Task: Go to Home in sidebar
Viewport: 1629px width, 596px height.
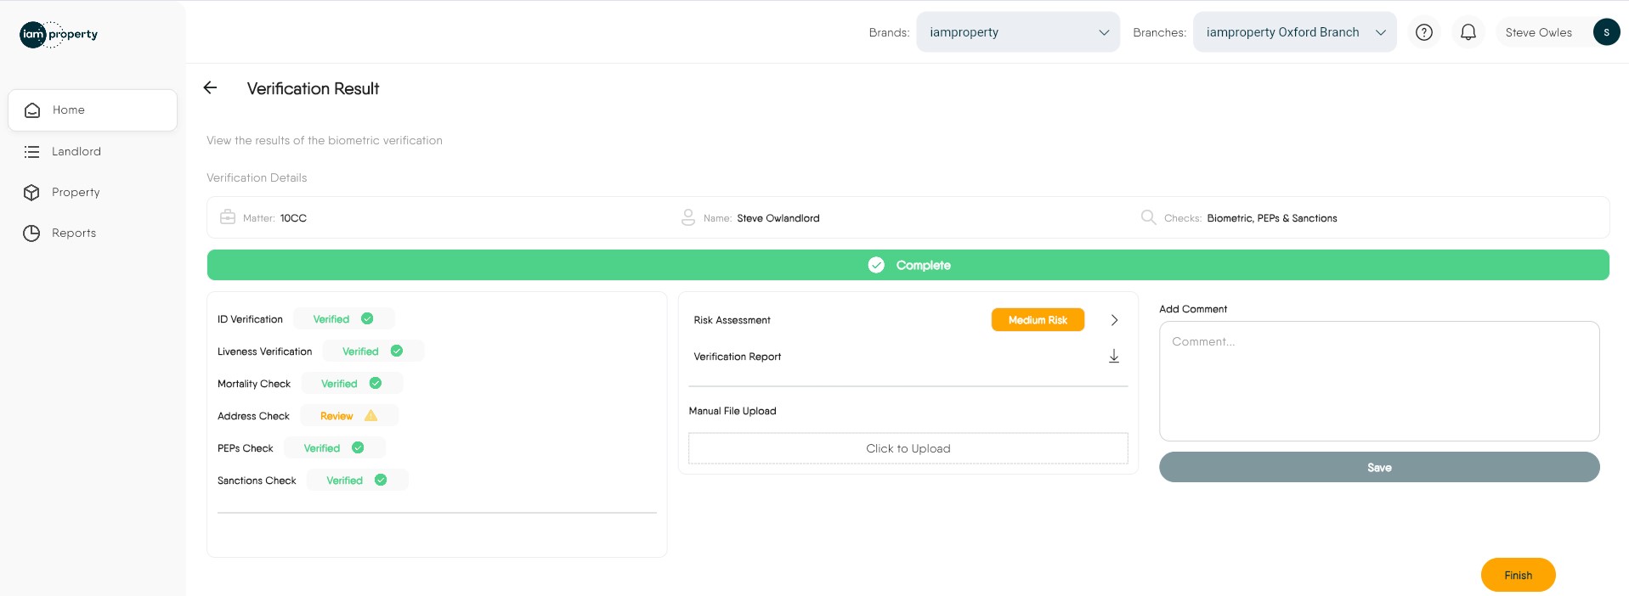Action: tap(93, 110)
